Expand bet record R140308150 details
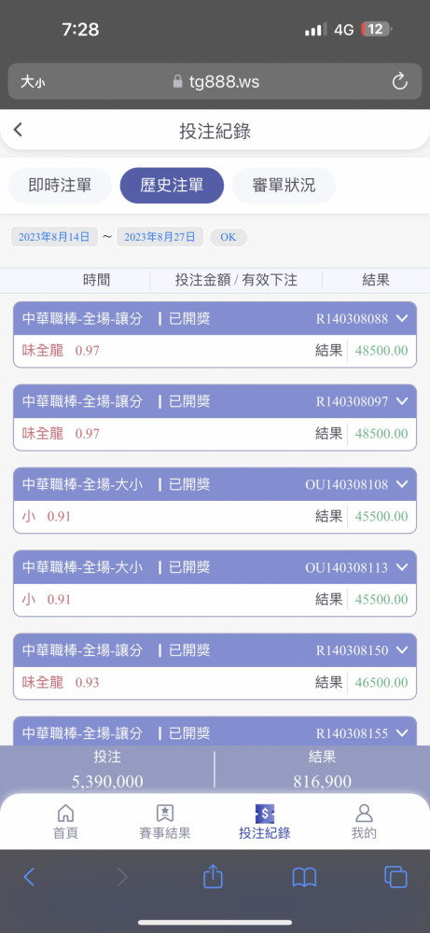This screenshot has height=933, width=430. tap(402, 650)
